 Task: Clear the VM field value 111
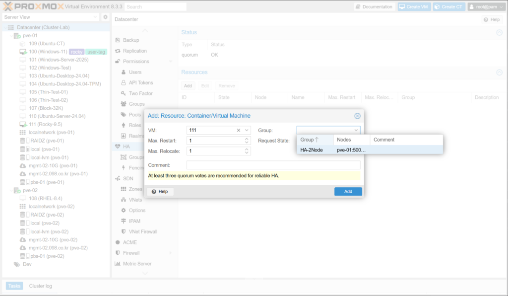pos(238,130)
